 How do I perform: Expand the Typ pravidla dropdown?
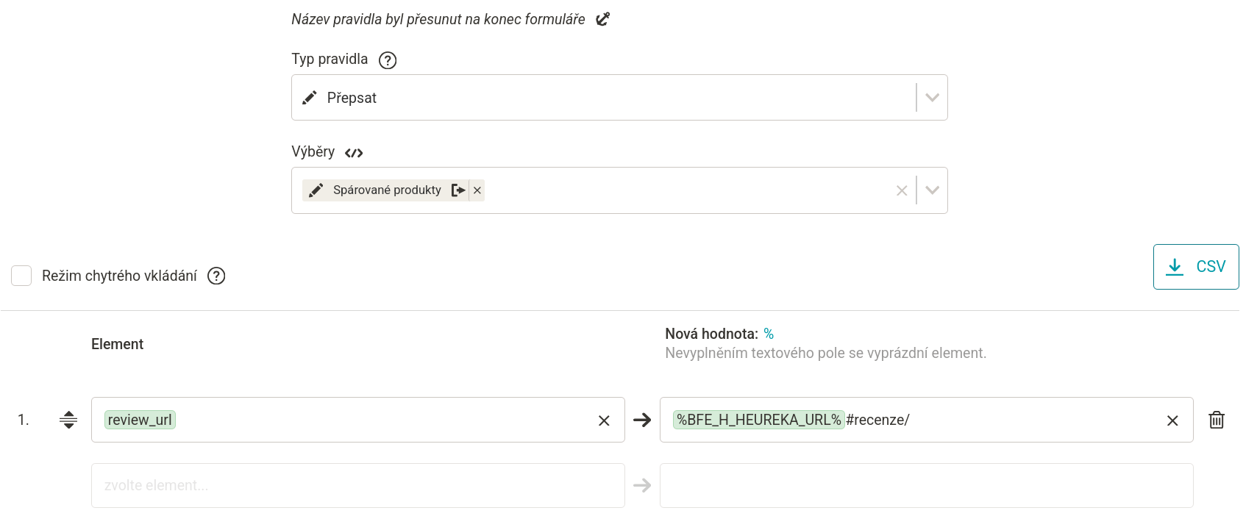coord(932,98)
